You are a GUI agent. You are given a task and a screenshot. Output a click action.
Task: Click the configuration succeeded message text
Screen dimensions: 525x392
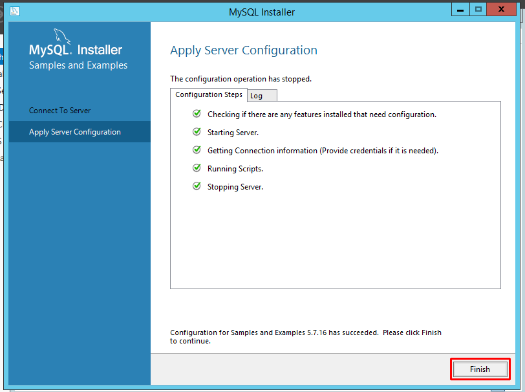[x=304, y=332]
